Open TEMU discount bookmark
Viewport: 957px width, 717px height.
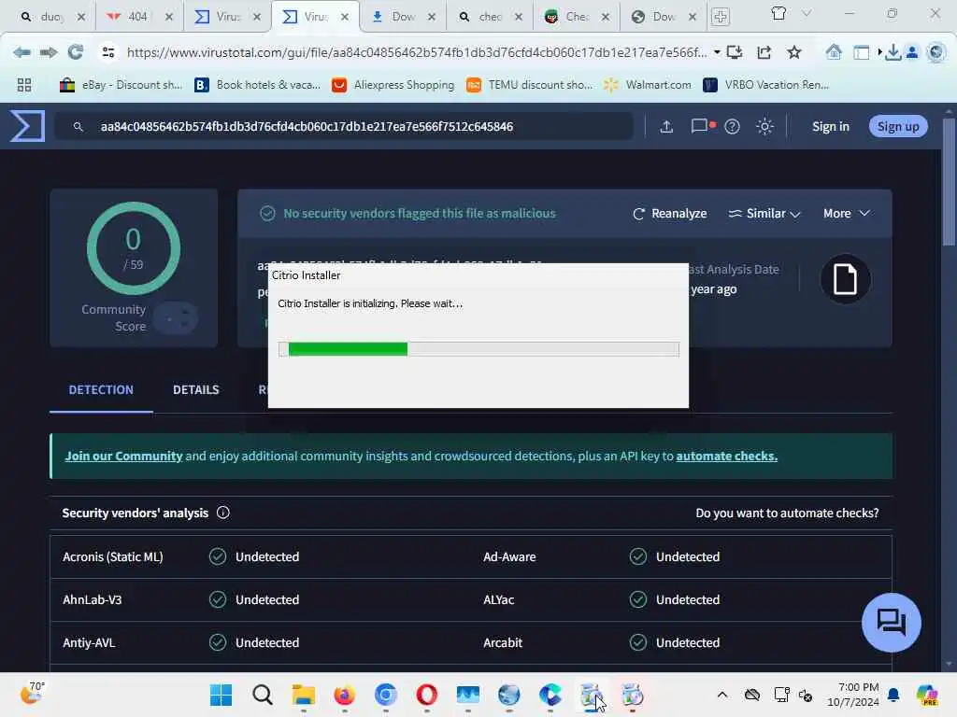tap(529, 85)
